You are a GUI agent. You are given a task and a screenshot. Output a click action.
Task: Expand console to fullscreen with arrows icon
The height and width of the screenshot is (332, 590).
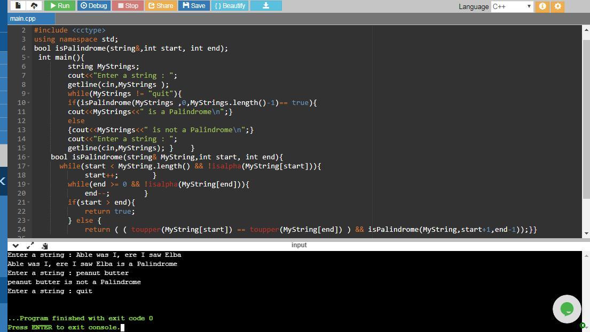coord(30,245)
